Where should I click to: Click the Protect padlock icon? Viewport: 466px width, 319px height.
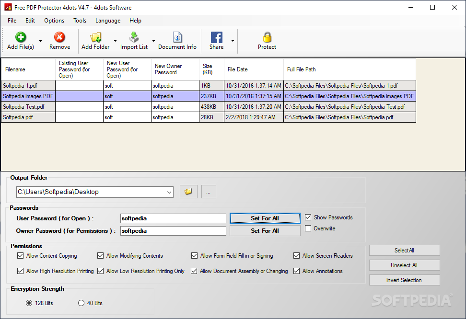point(267,37)
